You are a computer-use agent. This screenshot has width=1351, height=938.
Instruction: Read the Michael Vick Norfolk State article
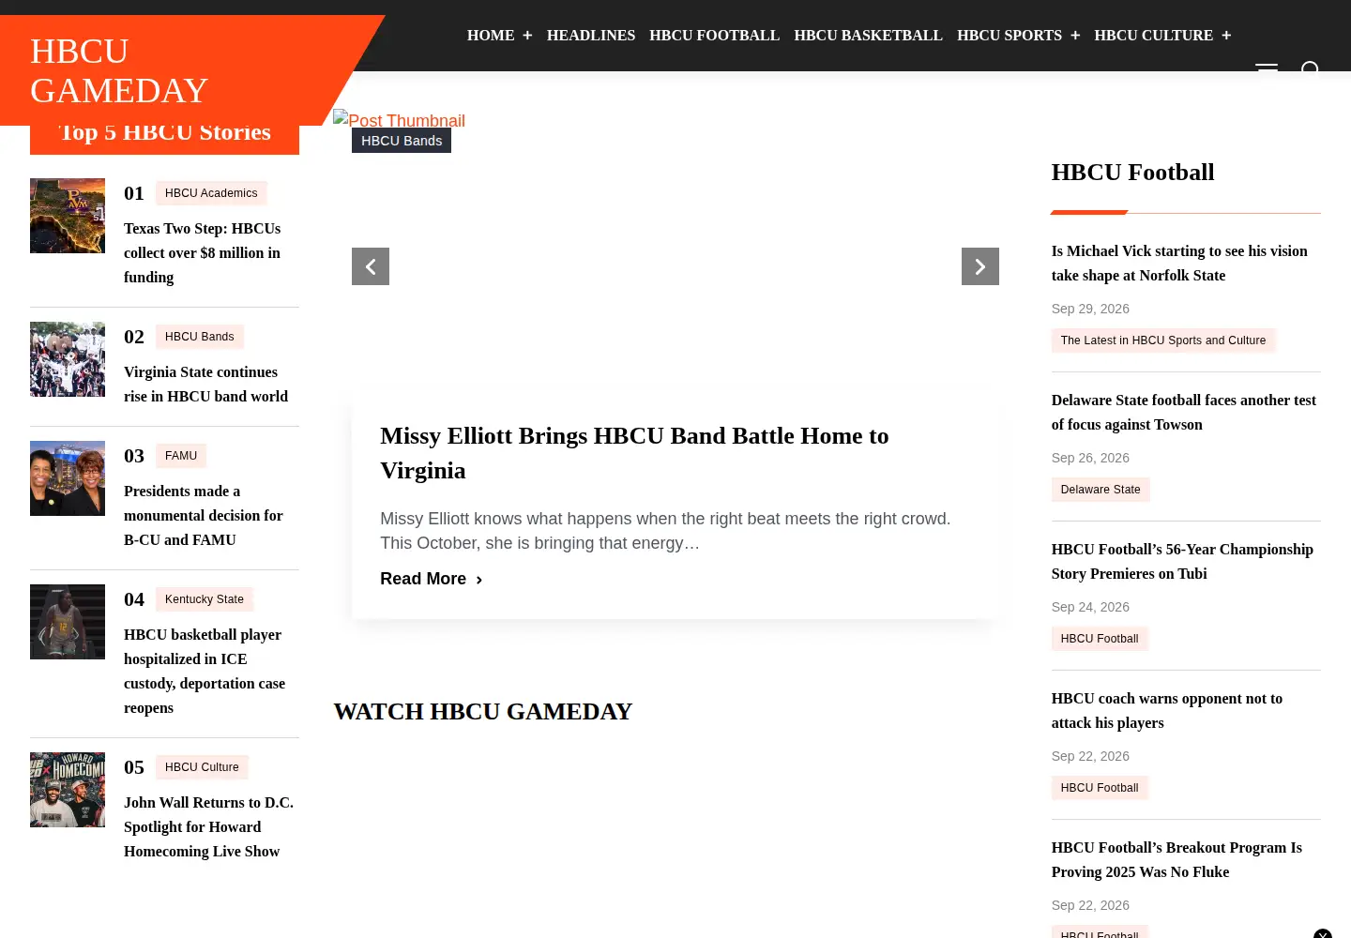pos(1179,264)
